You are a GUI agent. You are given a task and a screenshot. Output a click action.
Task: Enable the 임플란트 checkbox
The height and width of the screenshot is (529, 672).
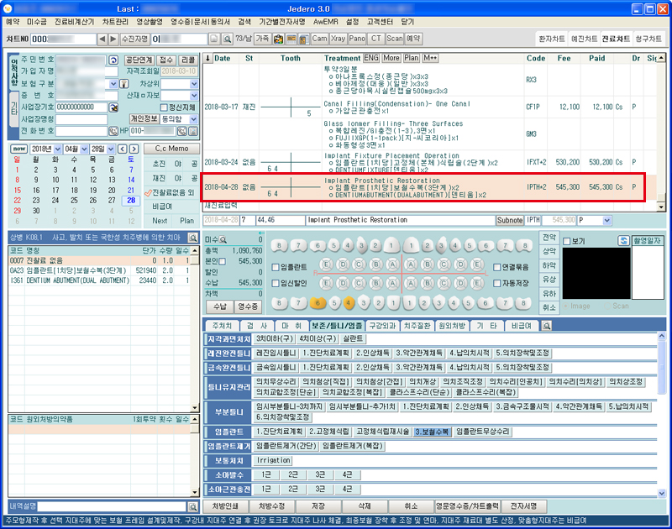coord(276,268)
